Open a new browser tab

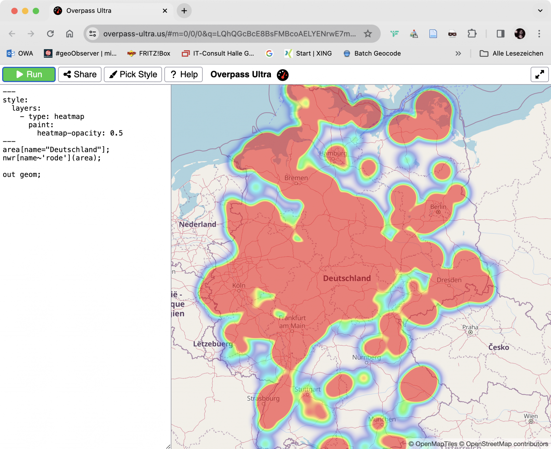(x=184, y=11)
